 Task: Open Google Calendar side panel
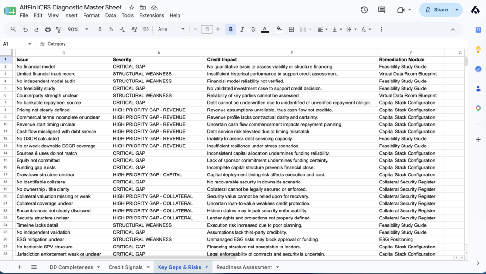[478, 30]
